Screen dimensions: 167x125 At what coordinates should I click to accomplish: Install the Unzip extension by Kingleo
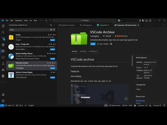click(52, 40)
